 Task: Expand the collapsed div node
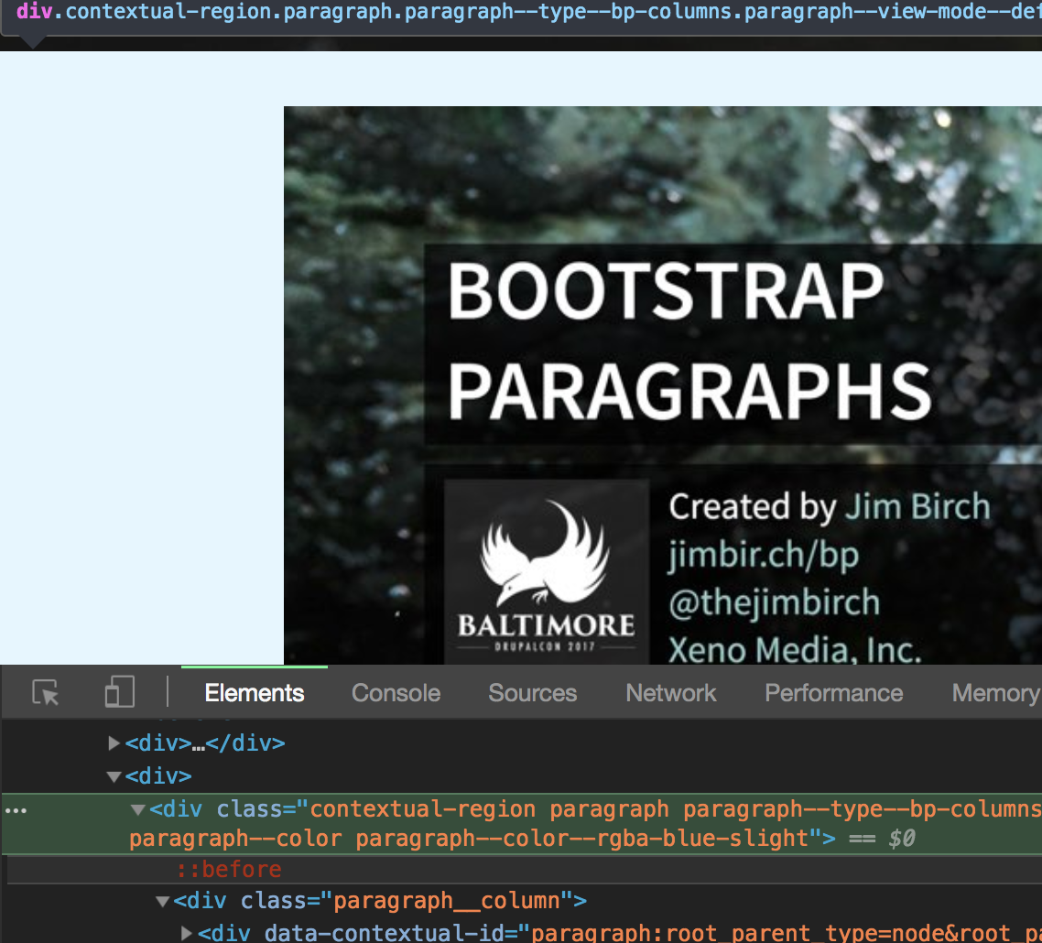click(114, 743)
